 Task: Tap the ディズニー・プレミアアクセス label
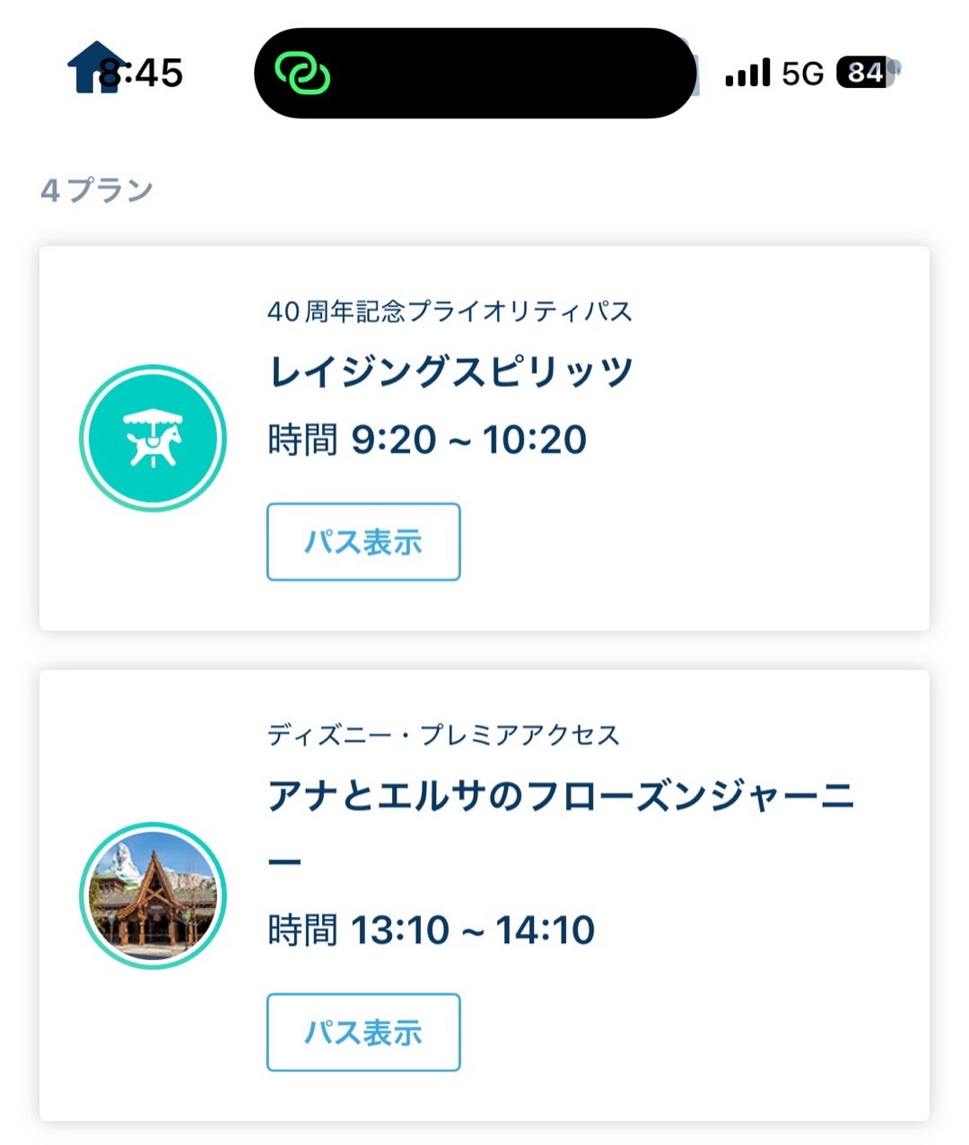(x=443, y=735)
